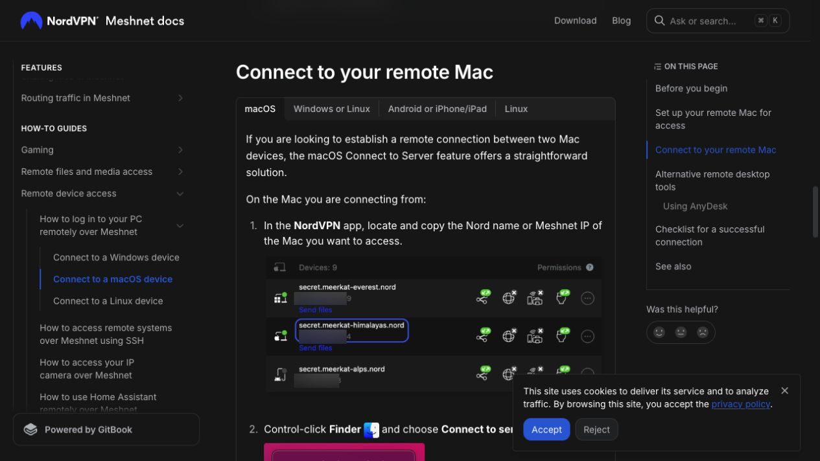Click Windows device icon beside meerkat-everest

click(x=281, y=298)
